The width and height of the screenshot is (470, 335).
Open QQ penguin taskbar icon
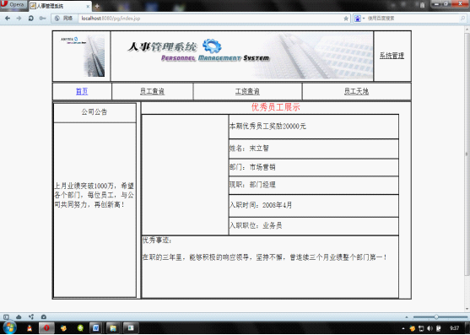(x=30, y=328)
